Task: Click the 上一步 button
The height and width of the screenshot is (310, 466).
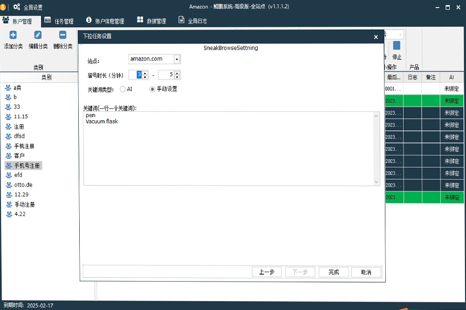Action: click(267, 272)
